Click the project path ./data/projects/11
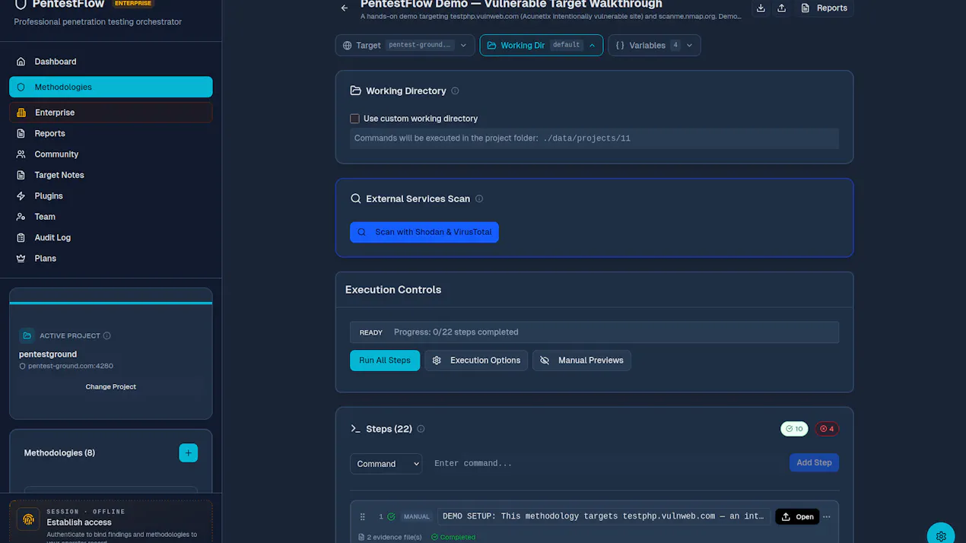The height and width of the screenshot is (543, 966). pyautogui.click(x=586, y=138)
